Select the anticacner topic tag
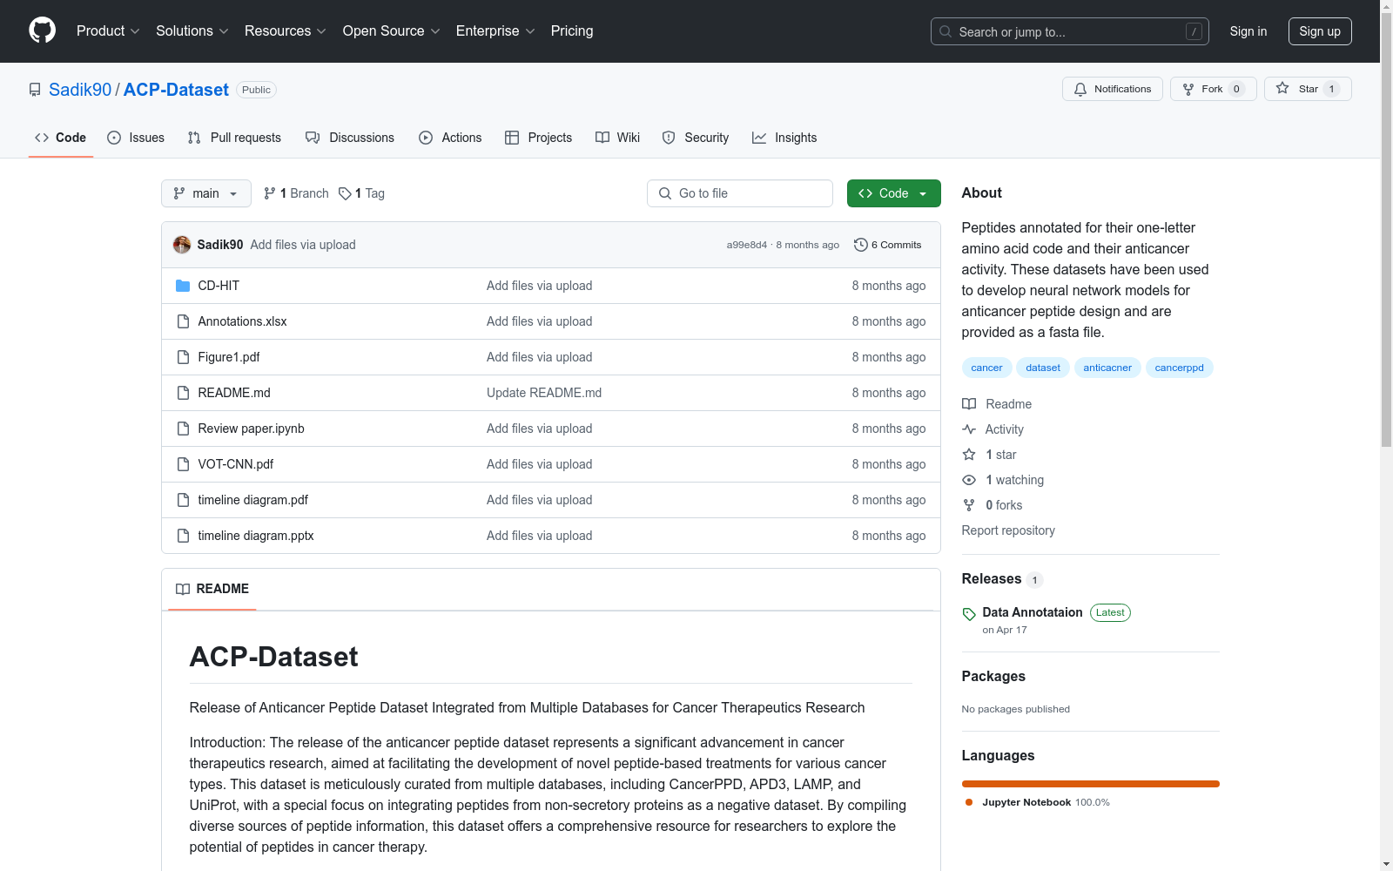Viewport: 1393px width, 871px height. pyautogui.click(x=1107, y=368)
